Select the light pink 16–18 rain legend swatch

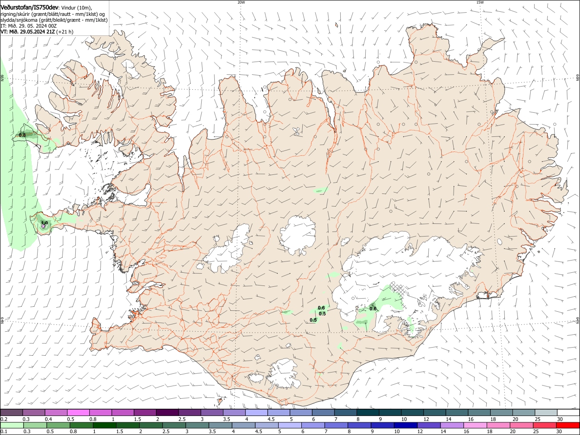474,425
